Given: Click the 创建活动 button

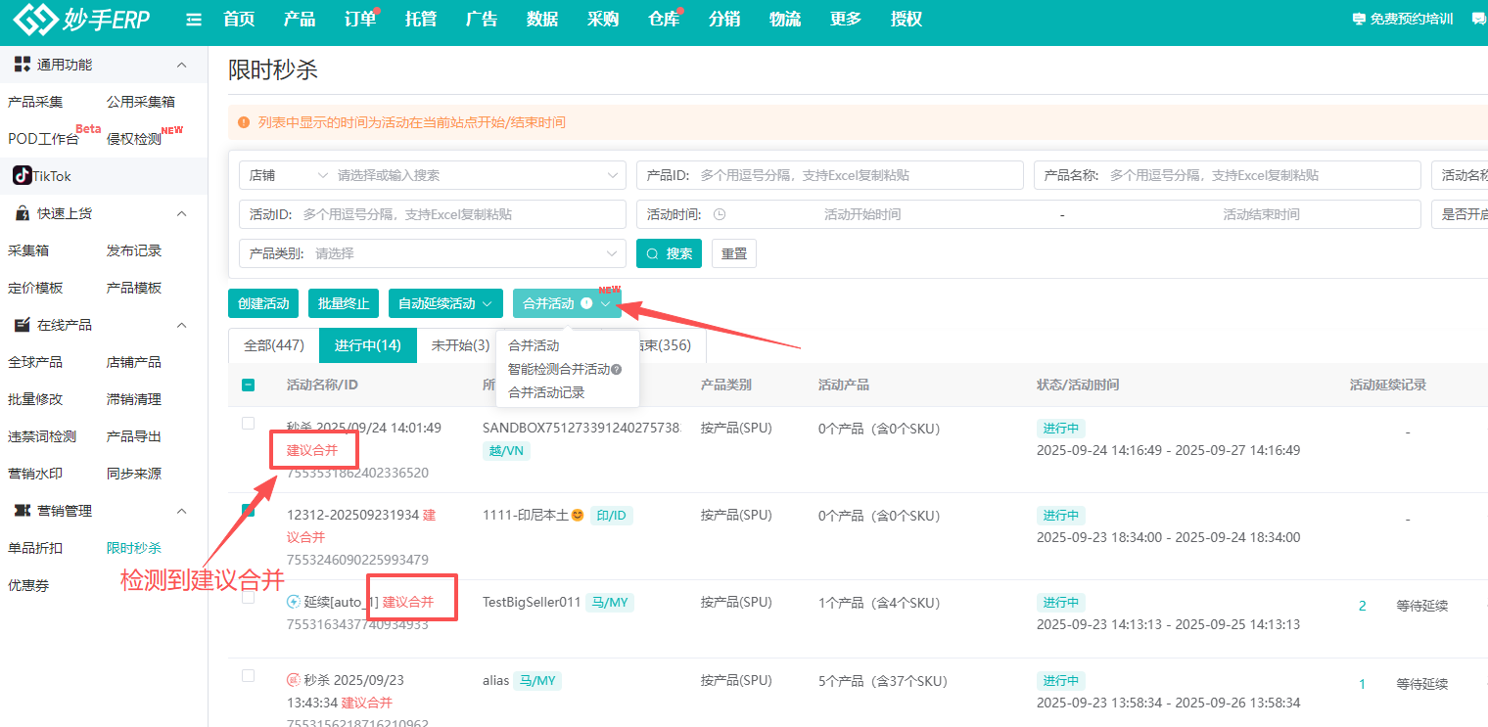Looking at the screenshot, I should 263,303.
